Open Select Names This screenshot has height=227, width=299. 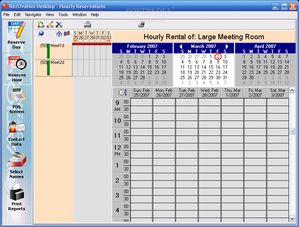click(16, 165)
